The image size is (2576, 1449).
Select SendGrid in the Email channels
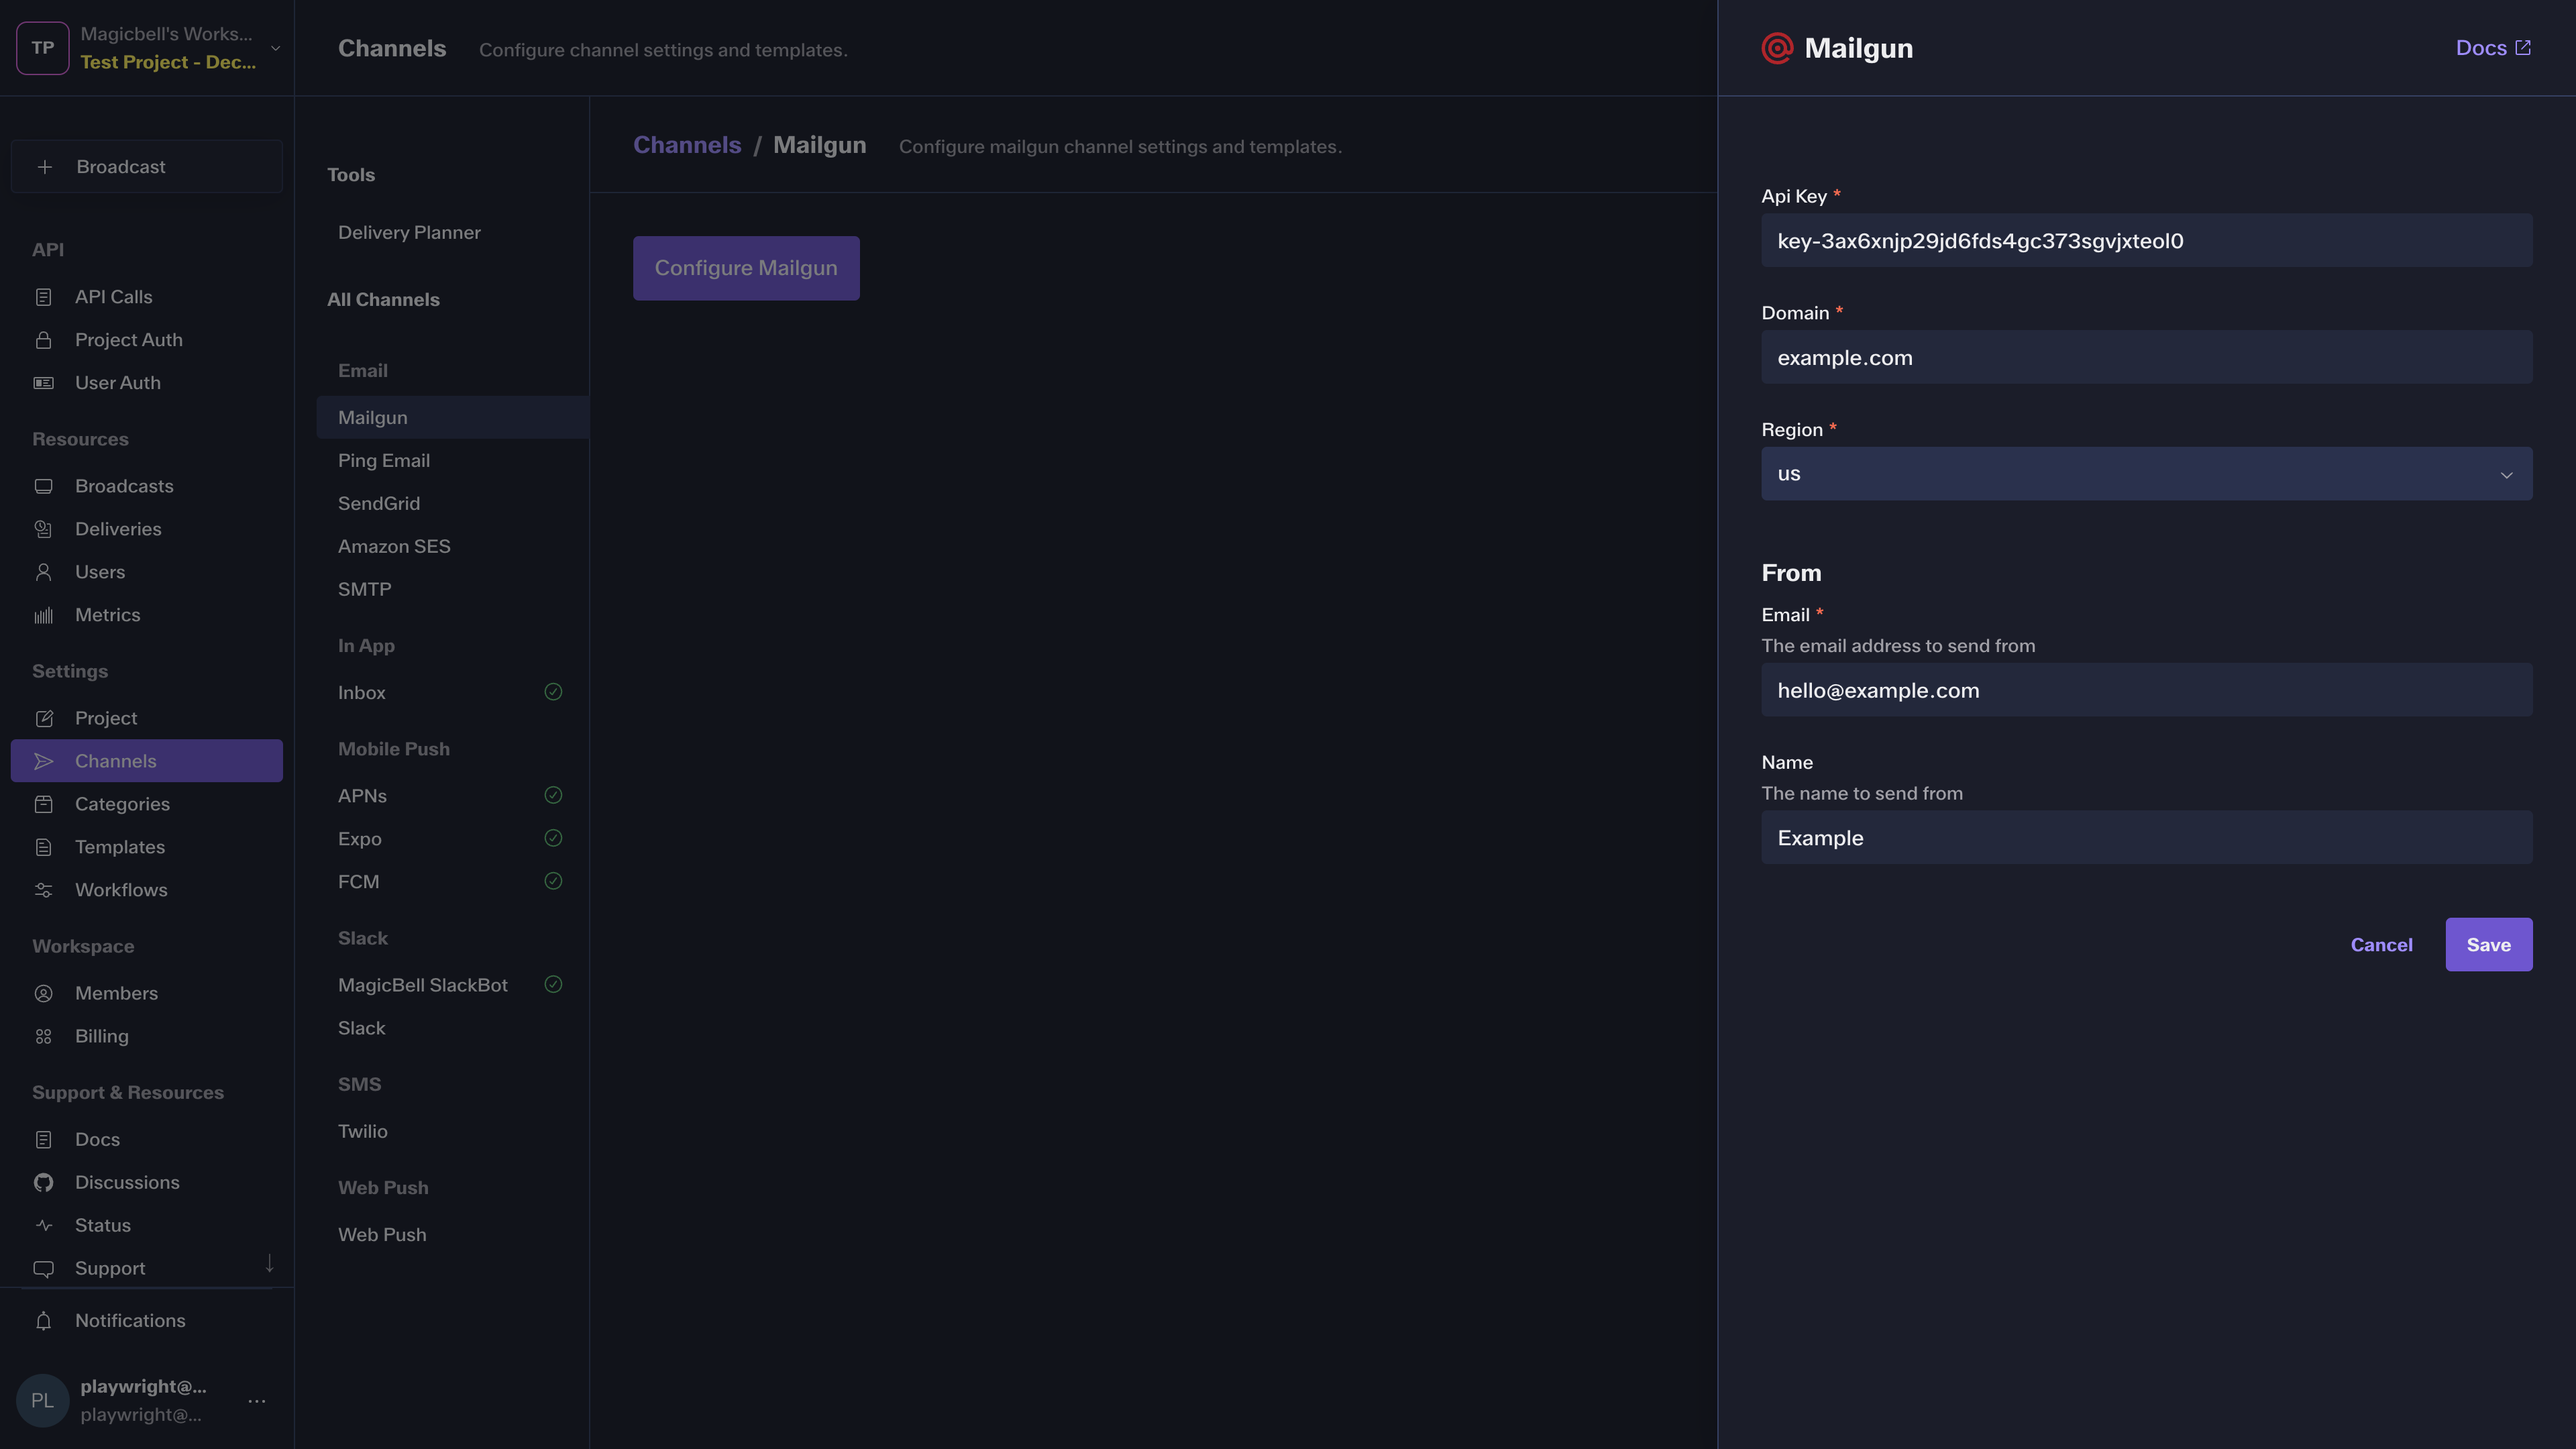point(379,503)
